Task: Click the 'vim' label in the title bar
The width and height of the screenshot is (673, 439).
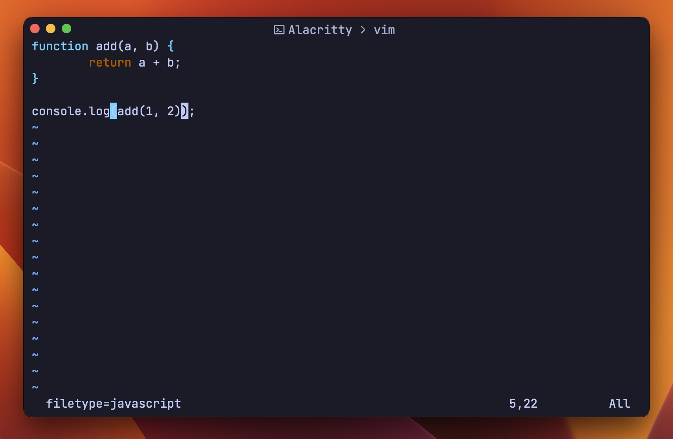Action: [x=385, y=30]
